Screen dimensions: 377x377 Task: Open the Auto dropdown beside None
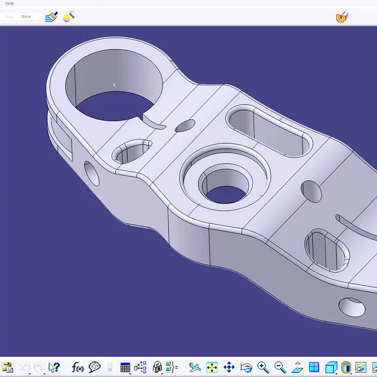coord(10,16)
